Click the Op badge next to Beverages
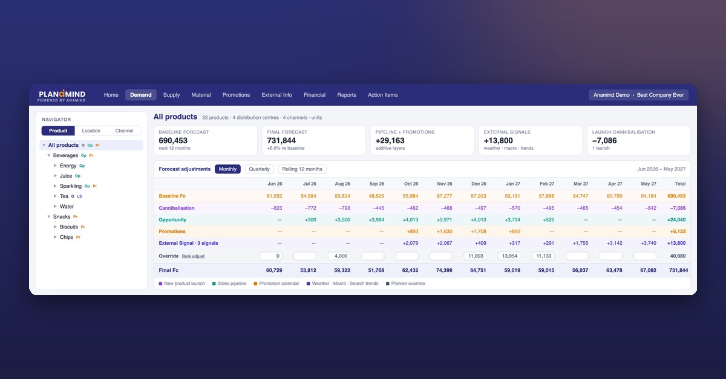This screenshot has width=726, height=379. (84, 155)
